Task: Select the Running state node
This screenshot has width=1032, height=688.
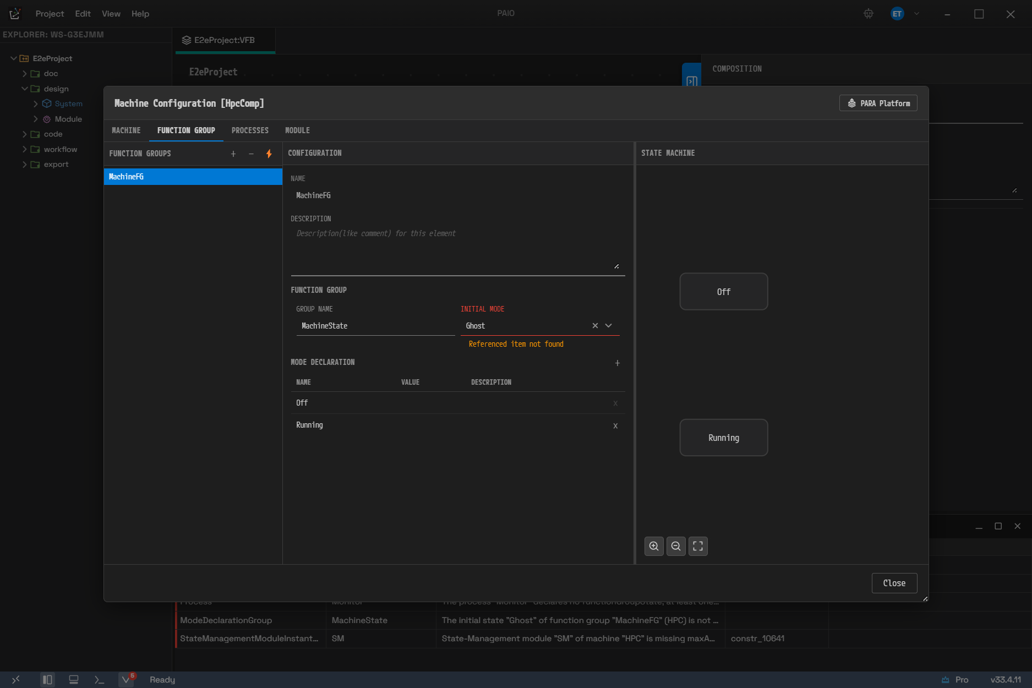Action: point(723,438)
